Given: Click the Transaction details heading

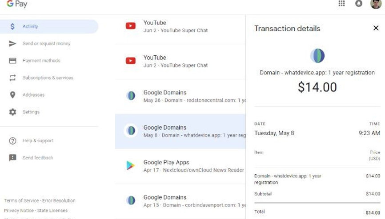Looking at the screenshot, I should coord(287,28).
